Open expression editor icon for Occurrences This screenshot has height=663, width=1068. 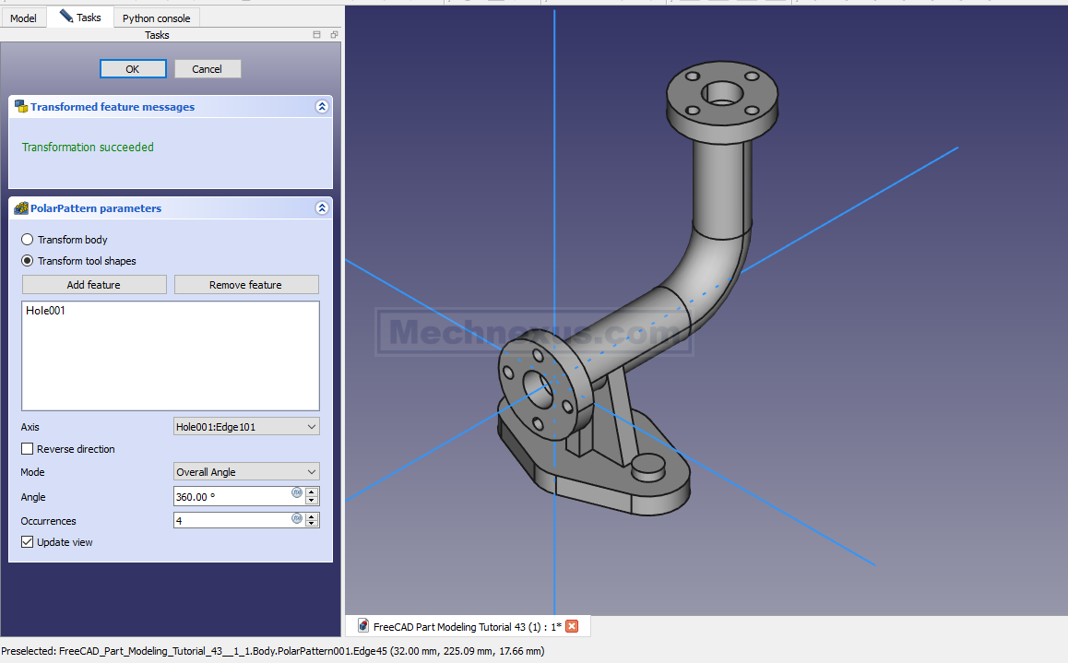(x=297, y=517)
